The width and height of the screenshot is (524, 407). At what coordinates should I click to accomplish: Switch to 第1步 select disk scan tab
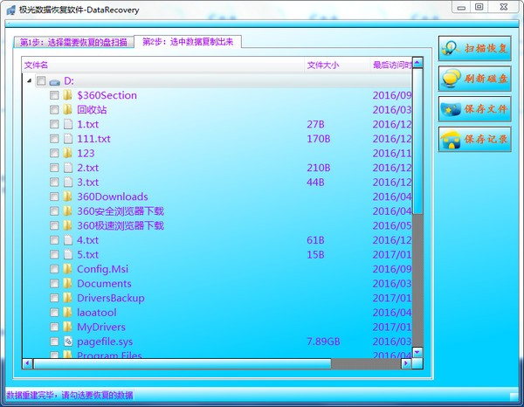click(73, 42)
